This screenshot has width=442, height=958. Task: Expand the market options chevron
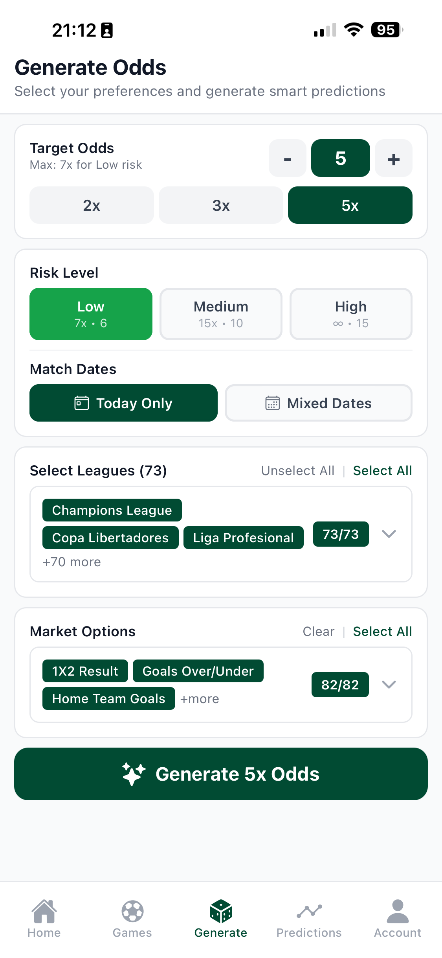pyautogui.click(x=389, y=684)
